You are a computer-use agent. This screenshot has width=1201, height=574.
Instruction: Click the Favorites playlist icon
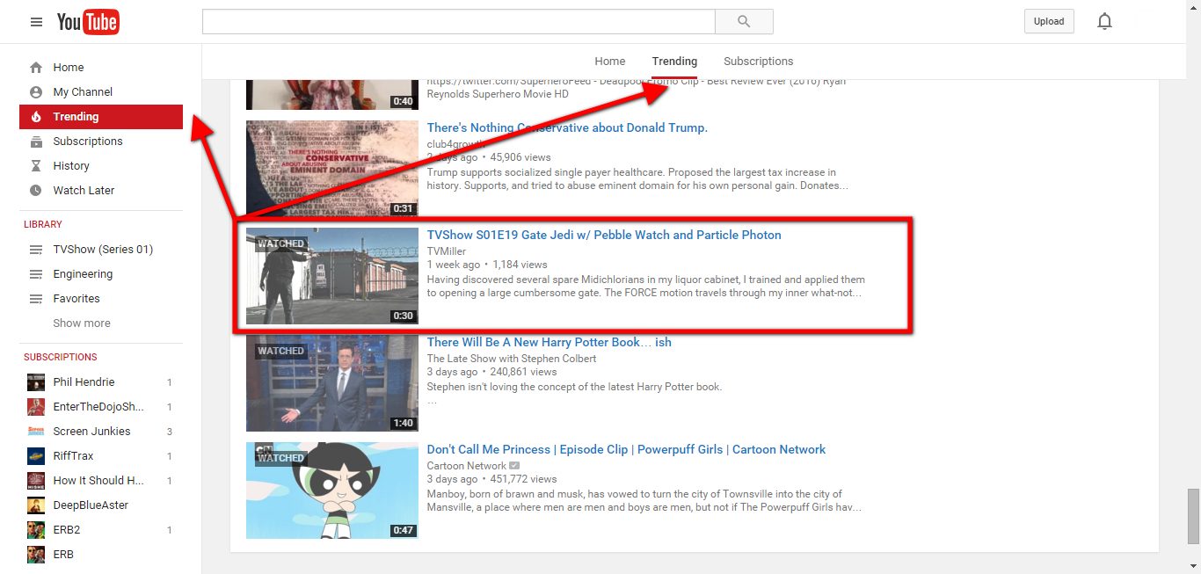(36, 299)
